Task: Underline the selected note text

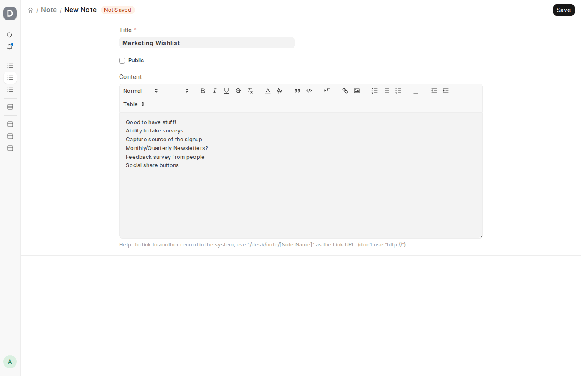Action: click(226, 91)
